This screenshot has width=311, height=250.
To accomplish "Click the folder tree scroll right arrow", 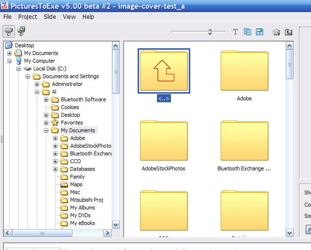I will tap(107, 233).
